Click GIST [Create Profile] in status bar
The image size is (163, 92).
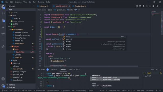(79, 90)
